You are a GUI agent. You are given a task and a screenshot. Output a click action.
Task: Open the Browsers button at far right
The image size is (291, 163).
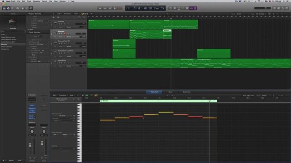coord(287,8)
